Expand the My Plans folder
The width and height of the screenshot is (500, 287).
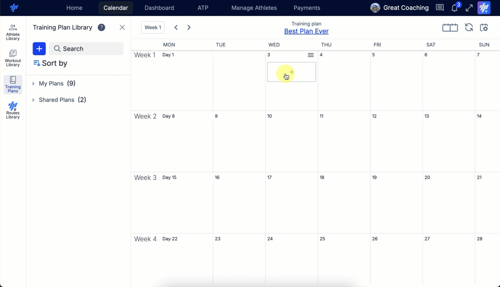click(33, 84)
